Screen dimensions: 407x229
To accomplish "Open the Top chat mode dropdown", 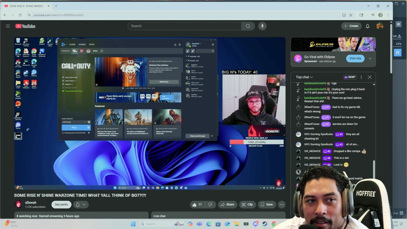I will point(304,77).
